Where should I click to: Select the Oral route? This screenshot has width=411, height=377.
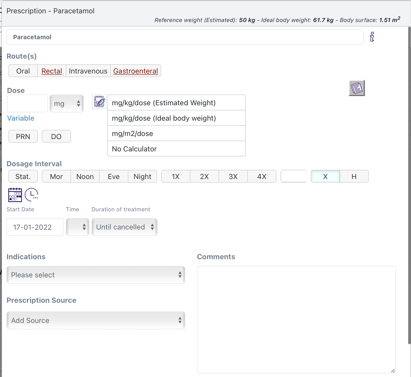[23, 71]
